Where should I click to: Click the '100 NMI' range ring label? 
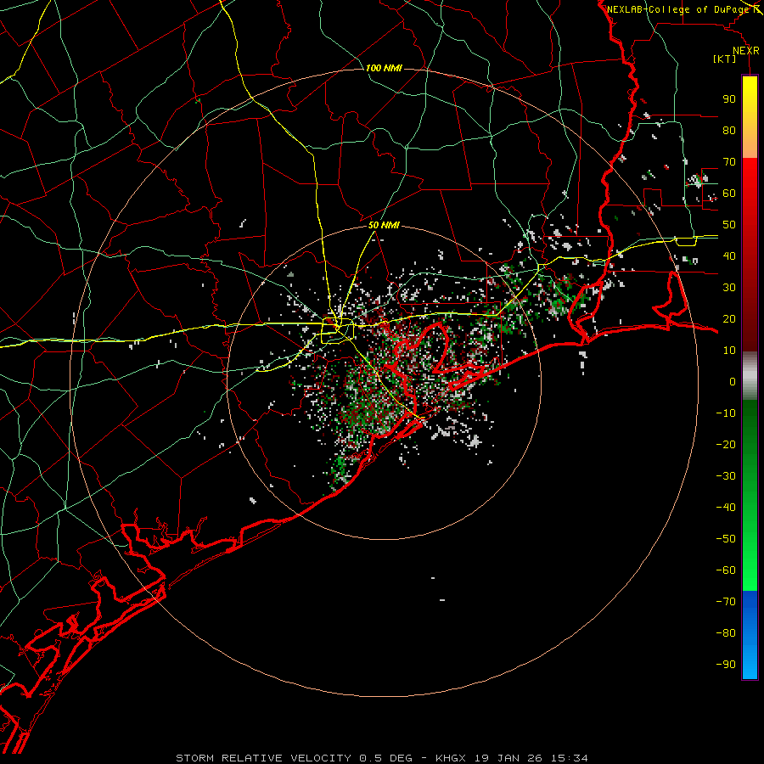pos(384,68)
